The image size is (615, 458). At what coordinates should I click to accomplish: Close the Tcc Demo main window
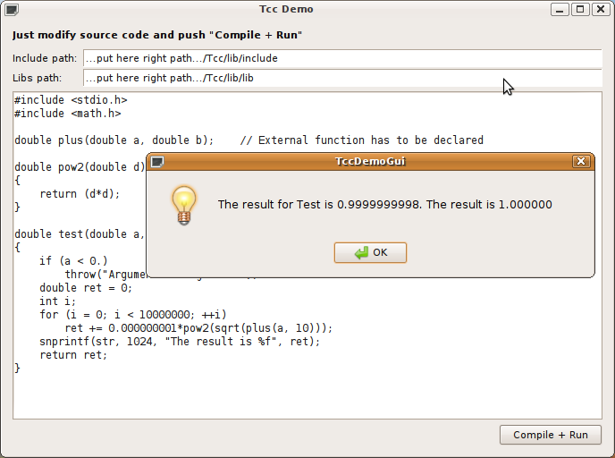(x=600, y=10)
